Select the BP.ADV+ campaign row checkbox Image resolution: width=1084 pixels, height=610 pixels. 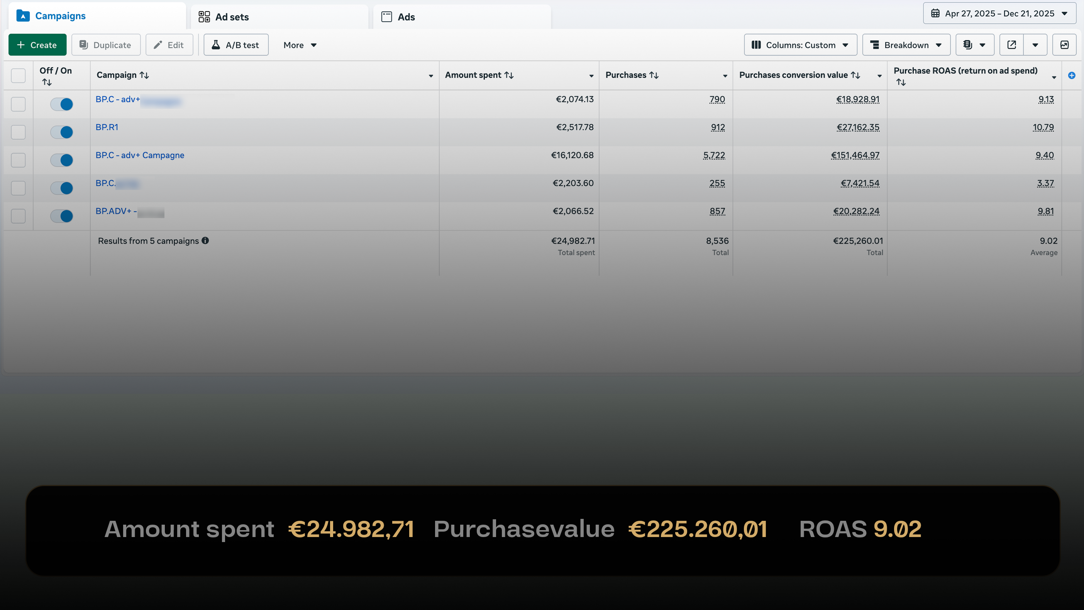click(x=18, y=216)
